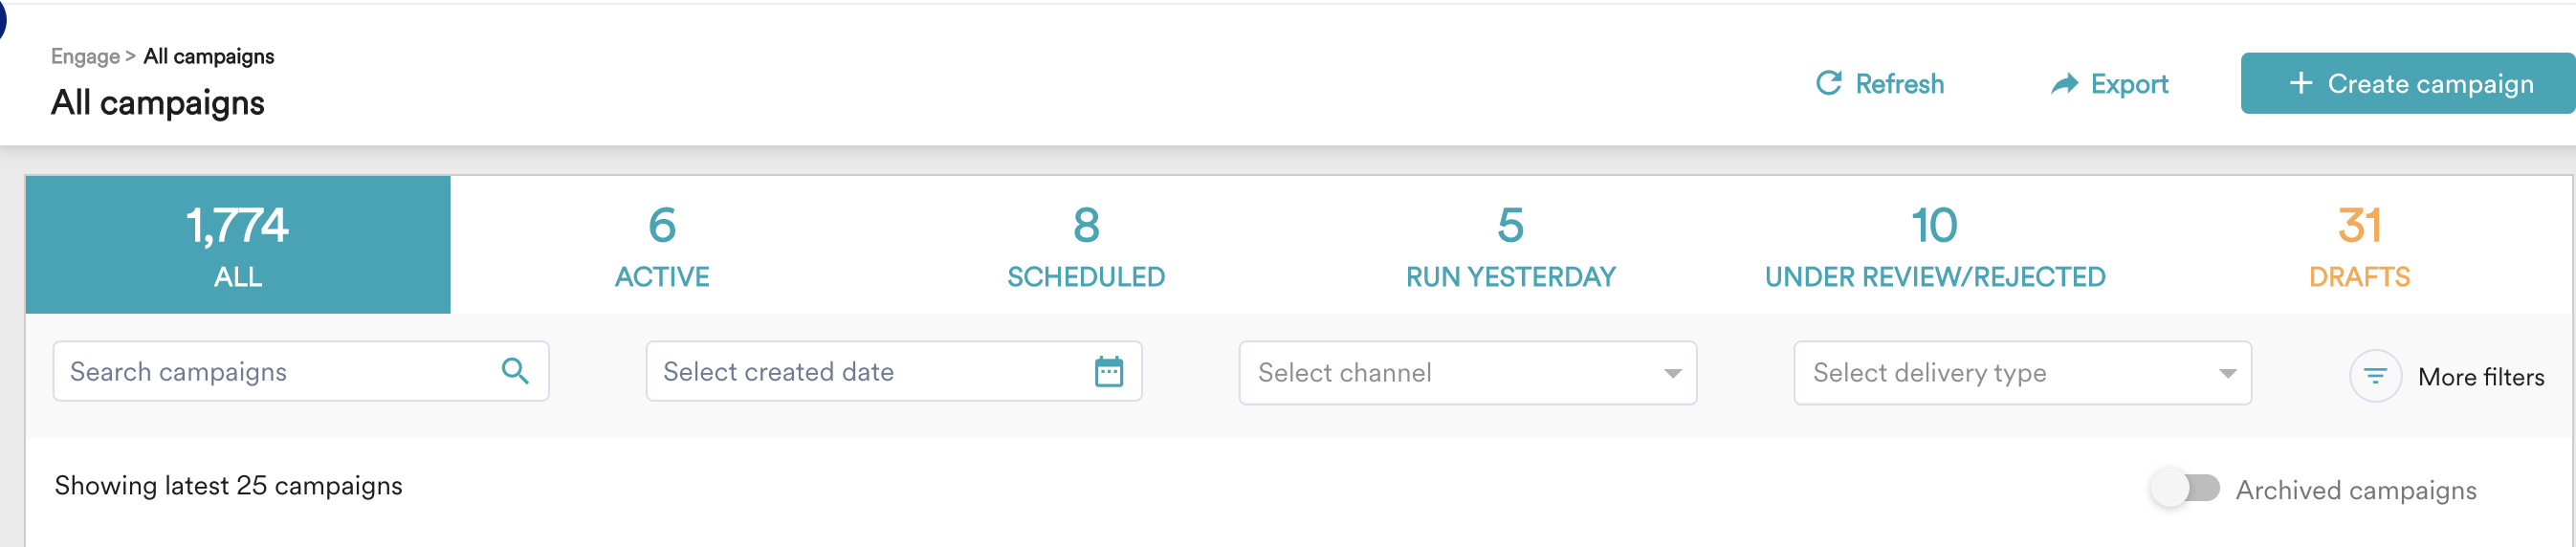This screenshot has height=547, width=2576.
Task: Expand the Select channel dropdown
Action: tap(1467, 373)
